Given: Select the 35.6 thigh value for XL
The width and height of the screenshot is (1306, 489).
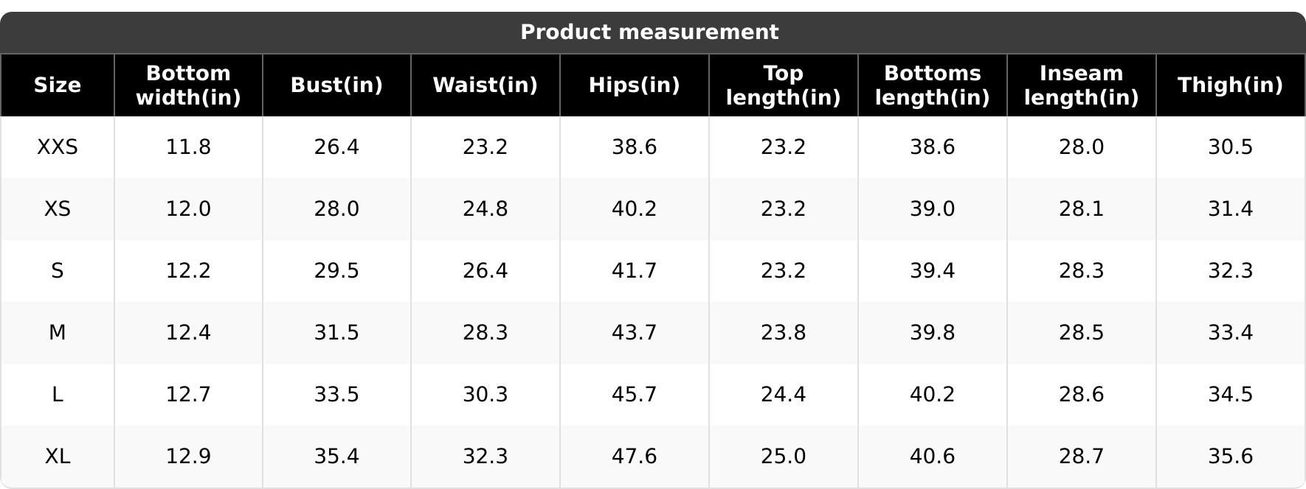Looking at the screenshot, I should tap(1231, 457).
